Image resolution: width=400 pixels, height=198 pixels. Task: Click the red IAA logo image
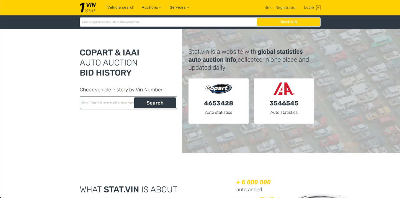[284, 89]
